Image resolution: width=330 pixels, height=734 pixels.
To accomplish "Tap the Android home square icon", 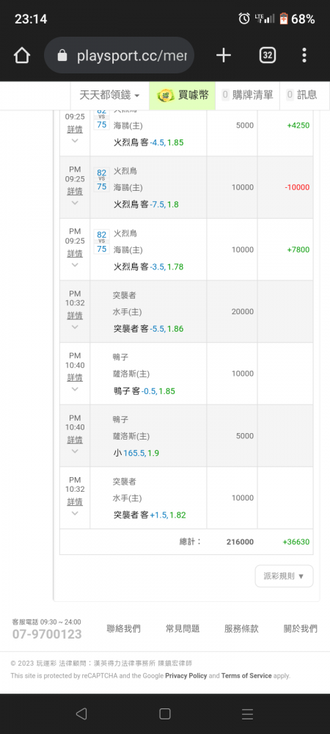I will [164, 713].
